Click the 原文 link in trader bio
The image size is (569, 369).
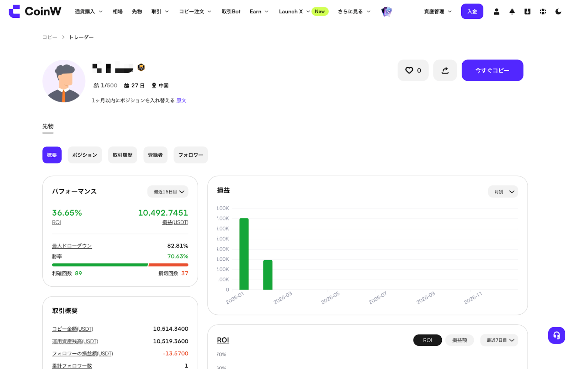[181, 101]
